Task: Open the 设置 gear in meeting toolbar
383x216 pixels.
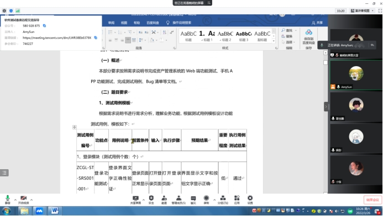Action: click(250, 199)
